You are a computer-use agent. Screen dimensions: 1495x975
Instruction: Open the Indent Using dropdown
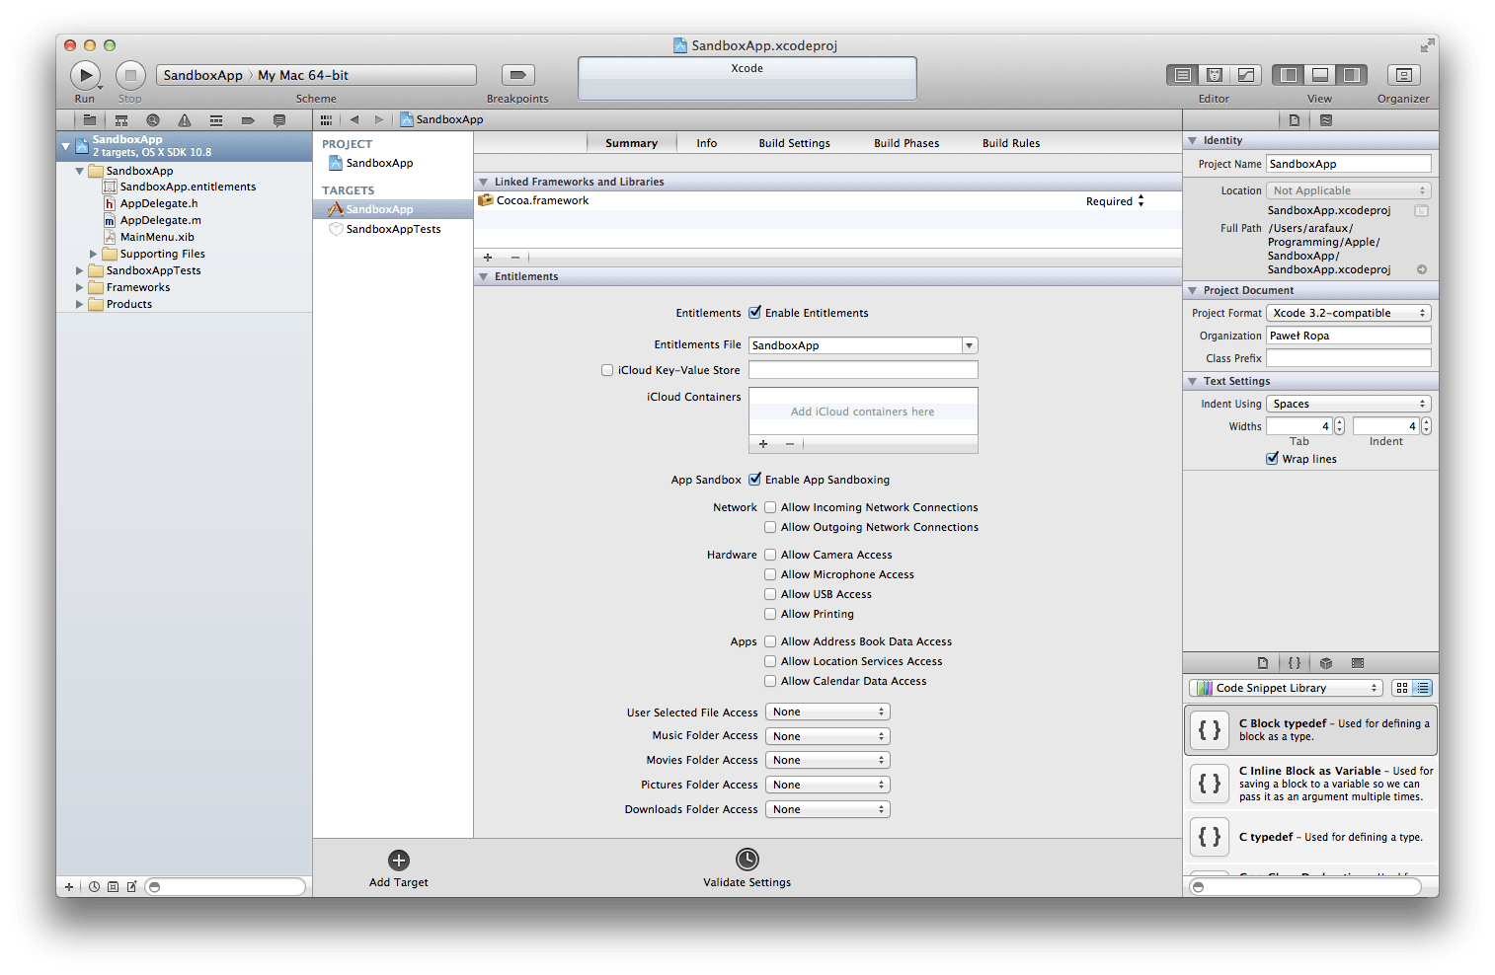1349,404
